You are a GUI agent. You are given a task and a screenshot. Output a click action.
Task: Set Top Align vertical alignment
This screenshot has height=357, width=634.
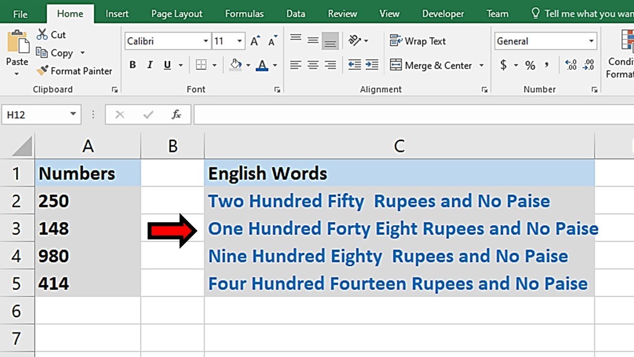coord(296,39)
